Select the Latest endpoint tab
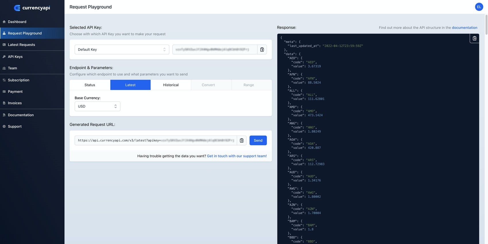Image resolution: width=488 pixels, height=244 pixels. pyautogui.click(x=130, y=85)
